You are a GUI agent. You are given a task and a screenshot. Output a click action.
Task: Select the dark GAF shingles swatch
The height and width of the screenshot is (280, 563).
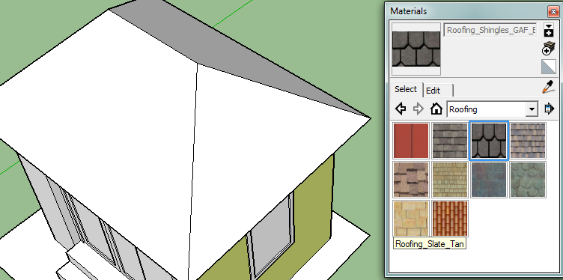click(x=489, y=141)
